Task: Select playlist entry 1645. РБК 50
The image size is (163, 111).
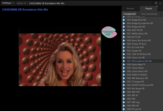Action: click(142, 95)
